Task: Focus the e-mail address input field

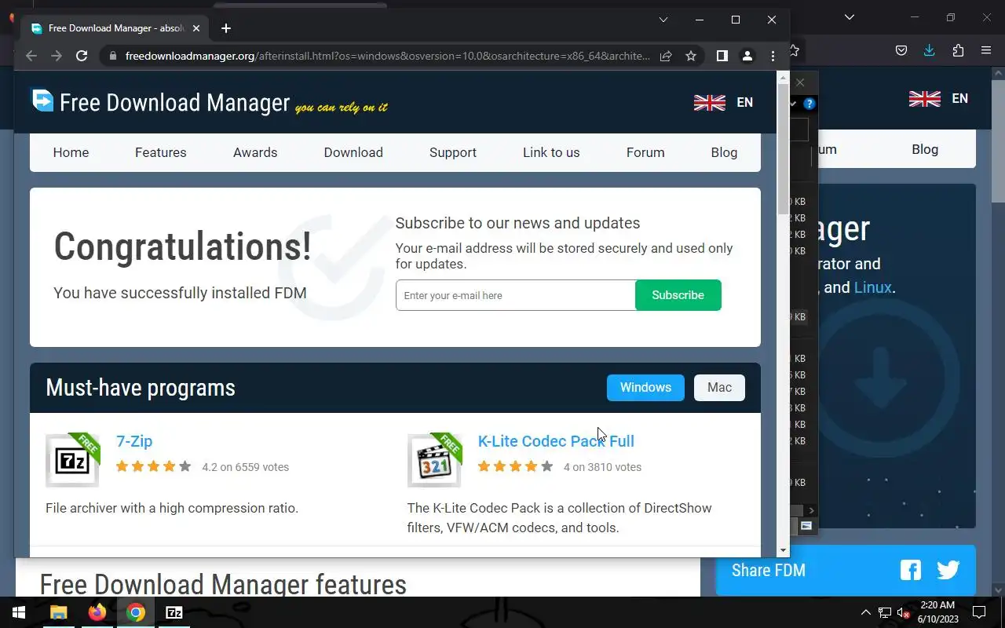Action: 516,295
